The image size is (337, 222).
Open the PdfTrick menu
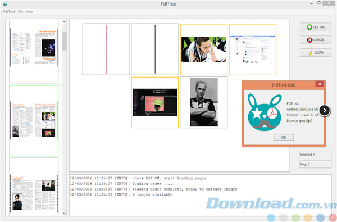coord(9,12)
